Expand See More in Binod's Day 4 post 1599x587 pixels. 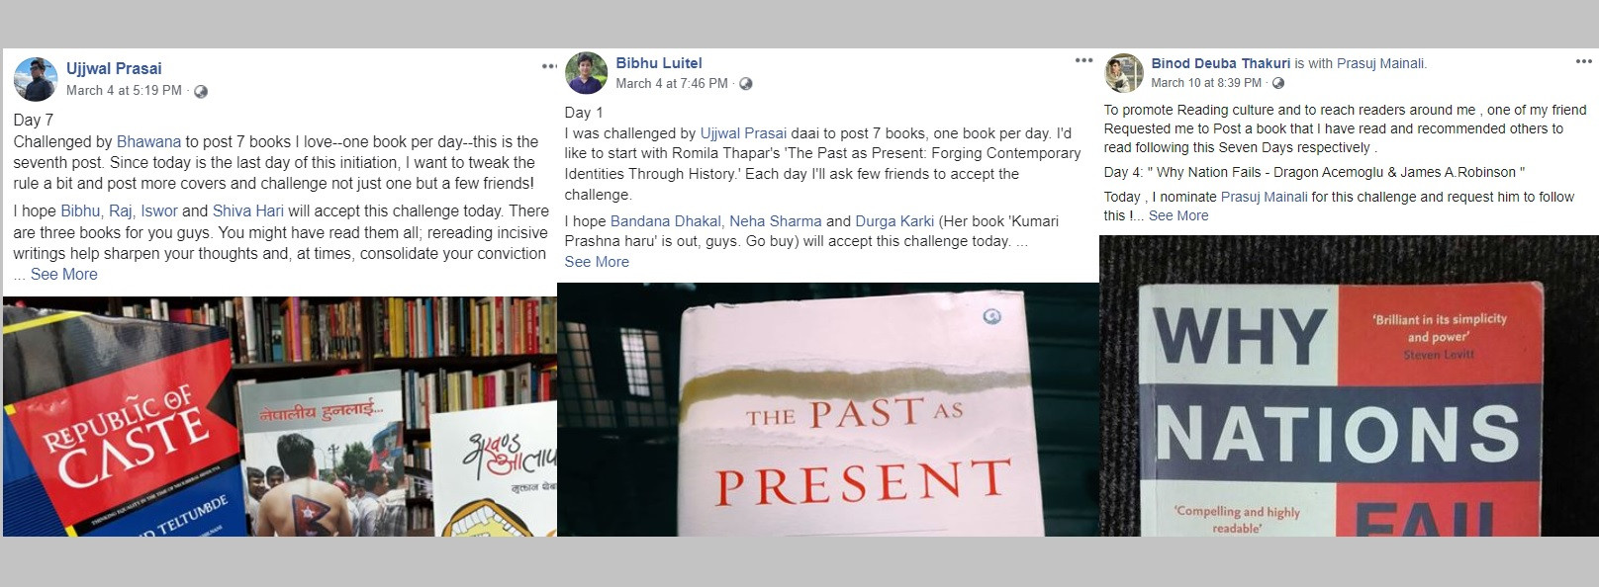tap(1178, 215)
